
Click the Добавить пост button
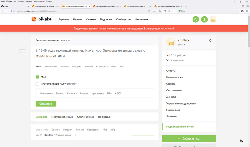(x=189, y=138)
